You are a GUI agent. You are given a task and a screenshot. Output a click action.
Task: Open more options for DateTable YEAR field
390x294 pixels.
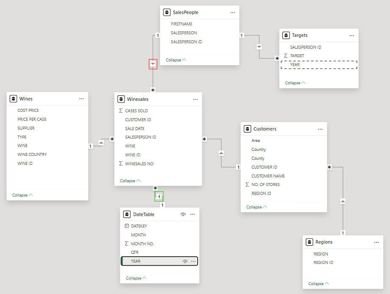click(193, 261)
